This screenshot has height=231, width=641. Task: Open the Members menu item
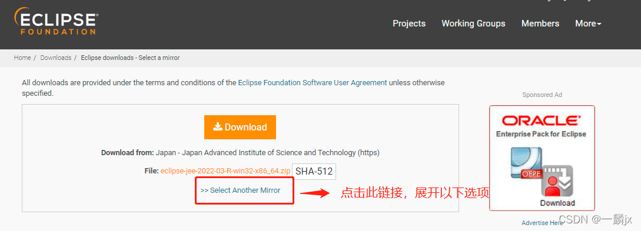click(540, 24)
